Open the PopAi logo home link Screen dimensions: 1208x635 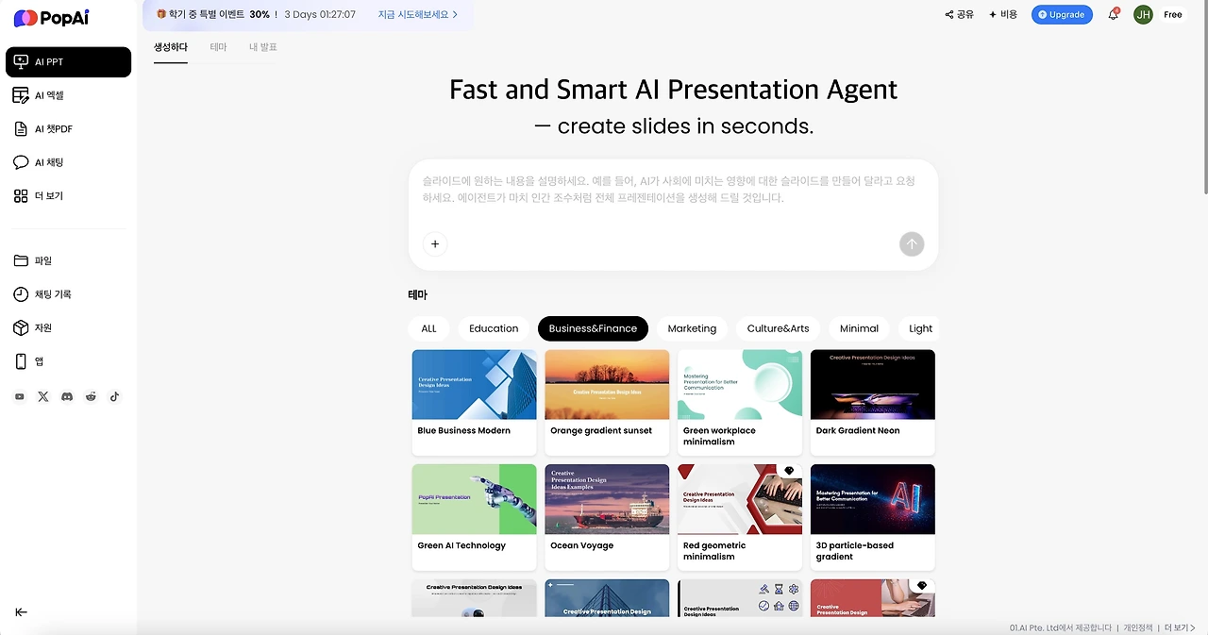50,18
